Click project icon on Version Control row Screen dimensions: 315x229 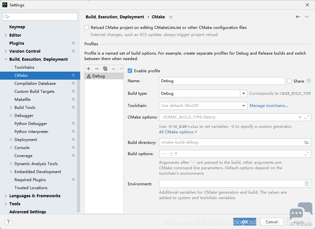click(73, 51)
